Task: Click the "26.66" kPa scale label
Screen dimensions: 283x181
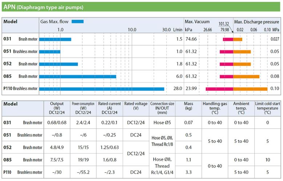Action: [207, 30]
